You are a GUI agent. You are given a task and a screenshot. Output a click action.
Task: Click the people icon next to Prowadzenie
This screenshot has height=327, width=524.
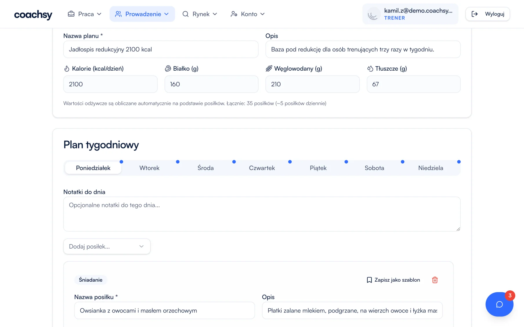[x=118, y=14]
